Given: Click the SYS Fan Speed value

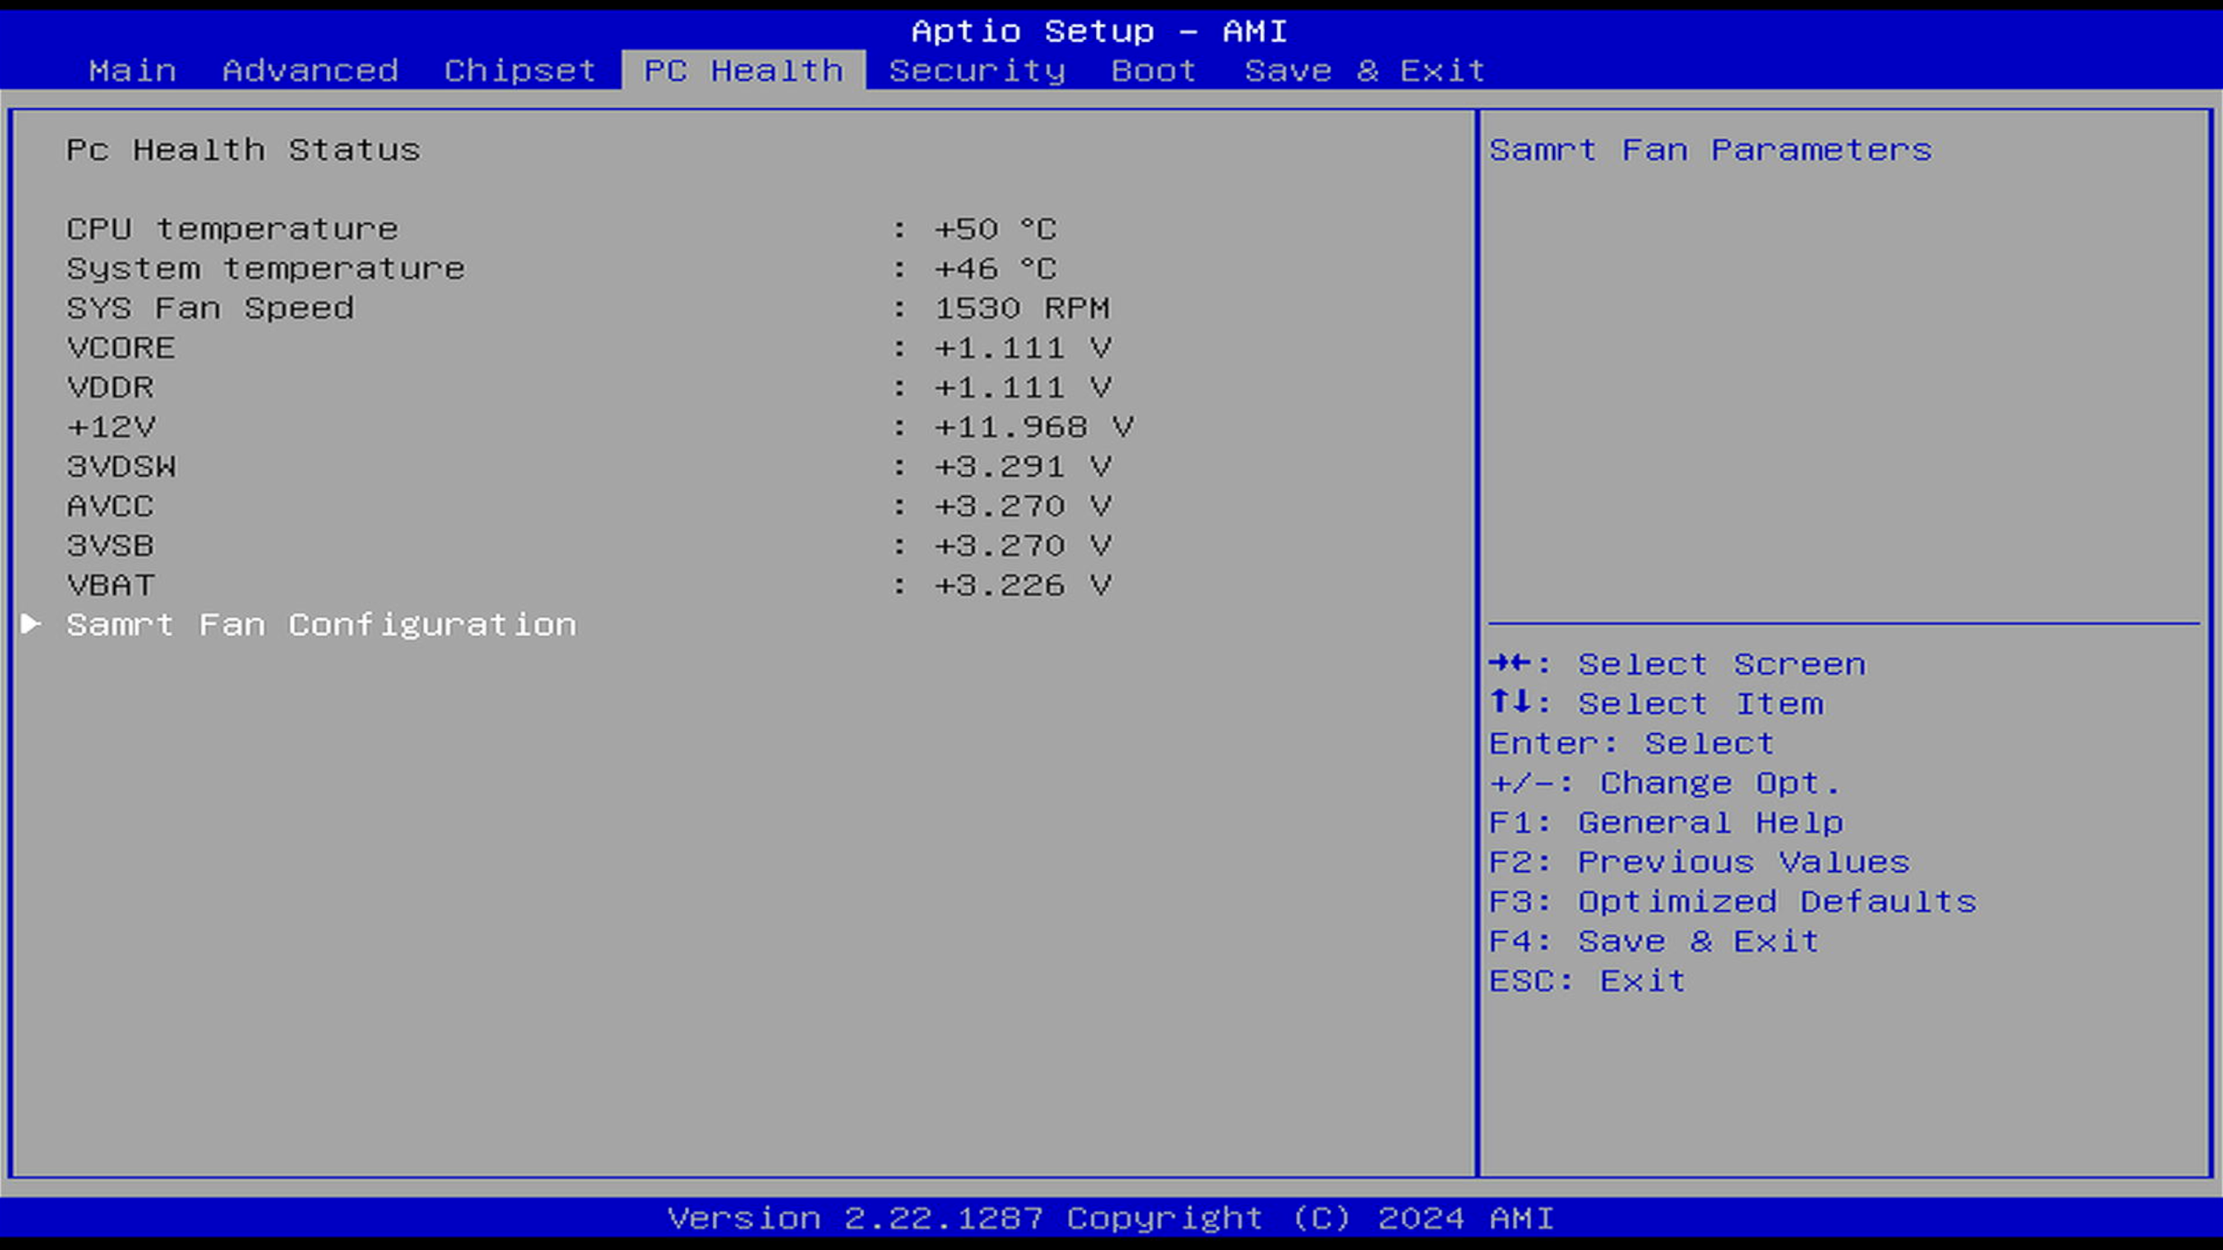Looking at the screenshot, I should pyautogui.click(x=1022, y=309).
